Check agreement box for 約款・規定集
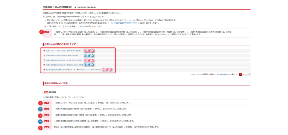288x135 pixels. 50,115
